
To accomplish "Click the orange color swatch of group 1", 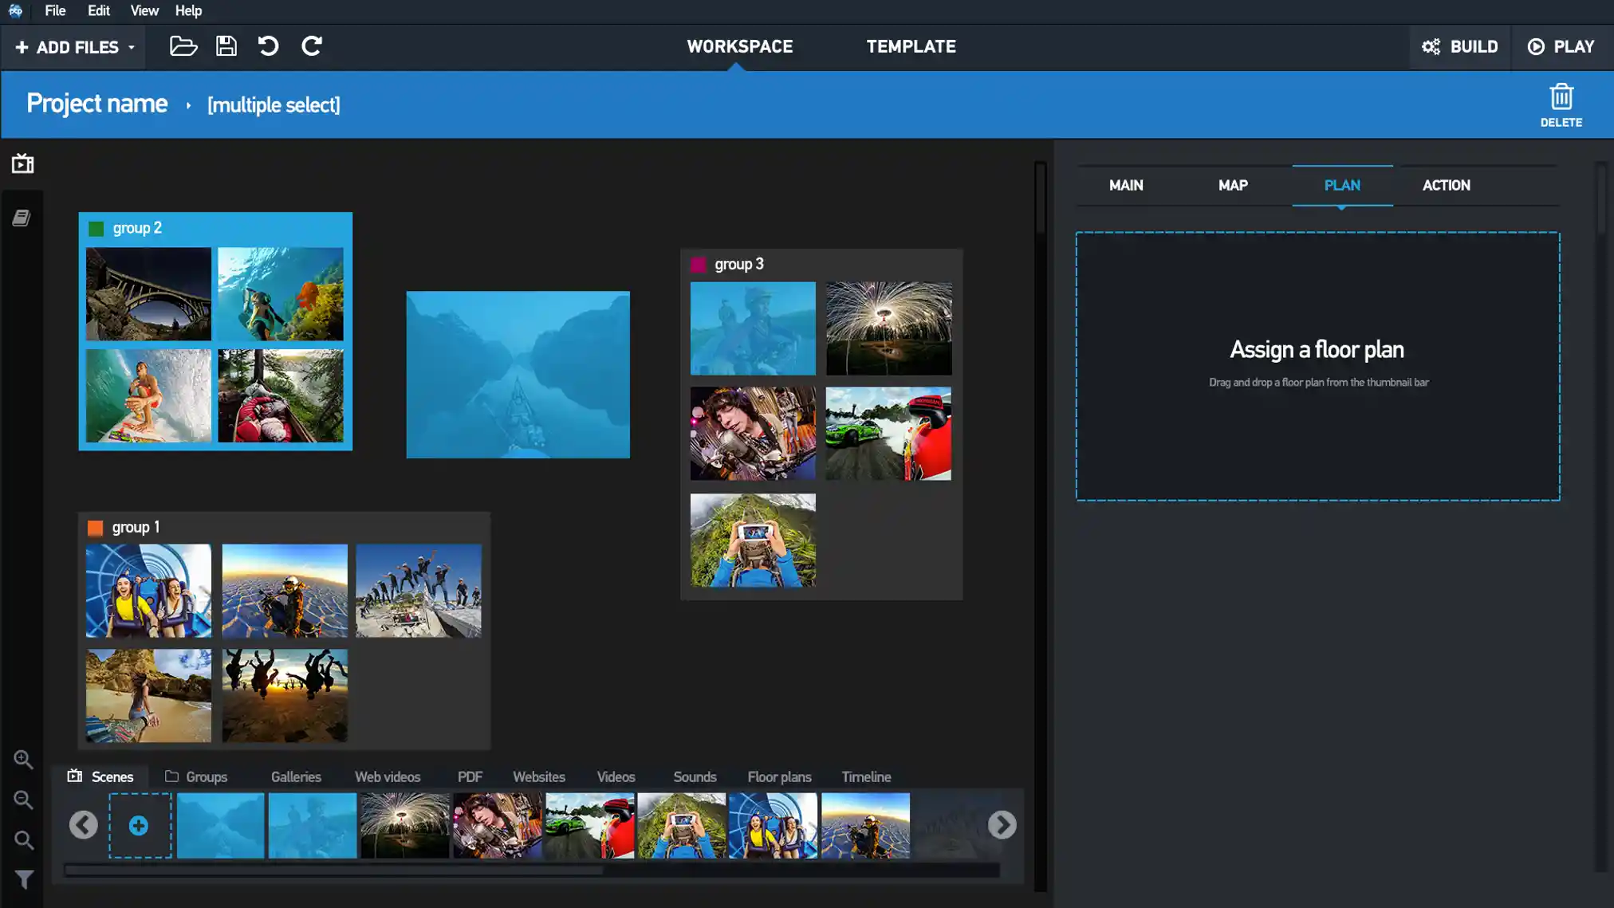I will [x=95, y=528].
